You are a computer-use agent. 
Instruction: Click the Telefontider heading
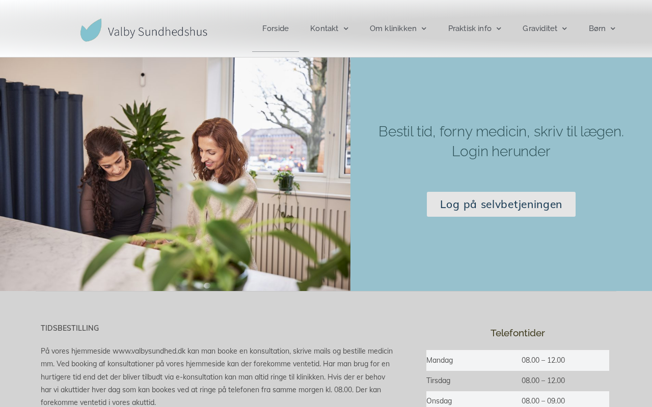tap(518, 333)
